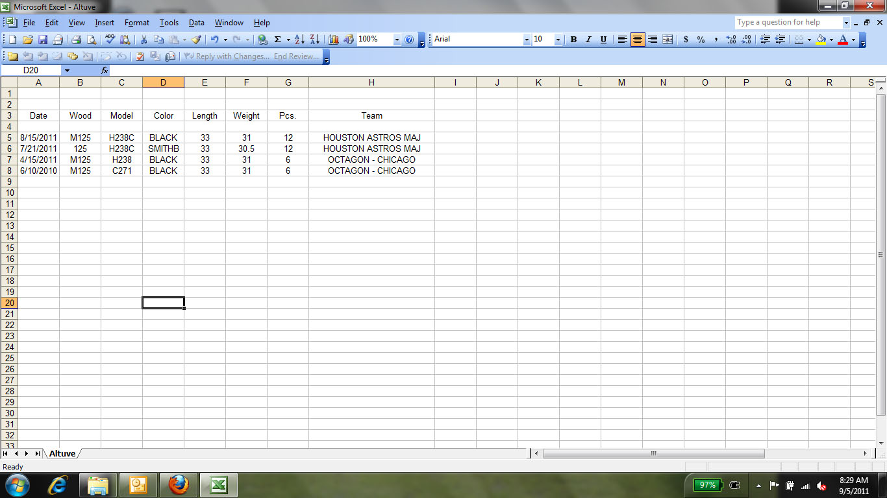Screen dimensions: 887x498
Task: Open Microsoft Excel Help question mark
Action: [409, 40]
